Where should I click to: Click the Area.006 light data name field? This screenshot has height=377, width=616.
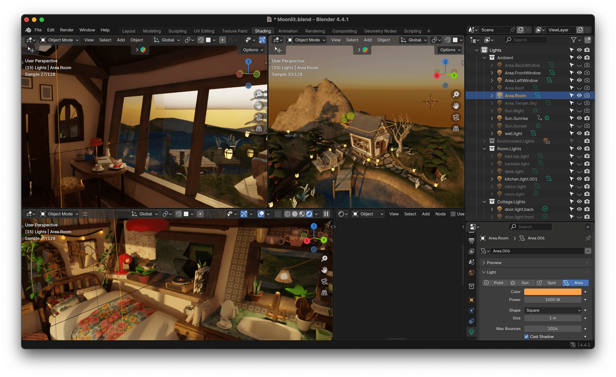(x=538, y=251)
